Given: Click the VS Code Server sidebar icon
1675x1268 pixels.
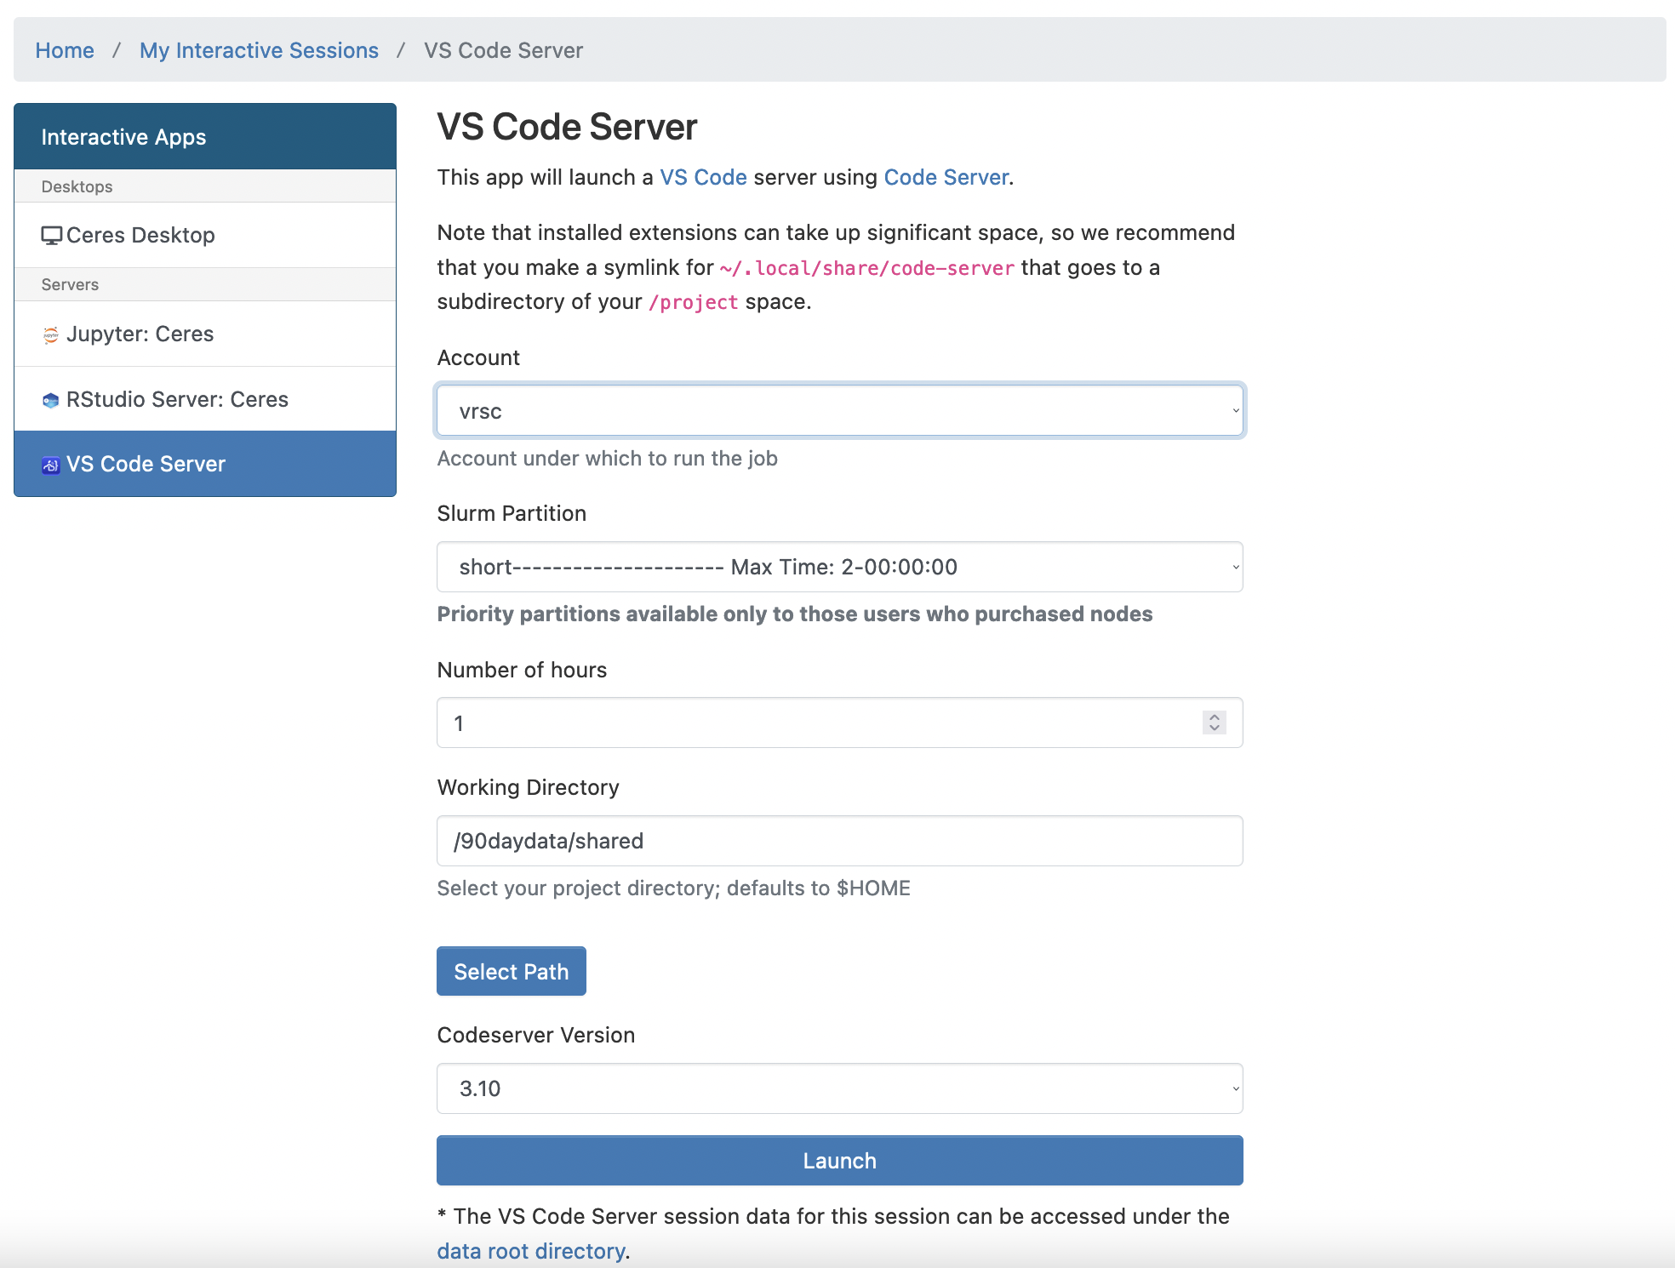Looking at the screenshot, I should click(51, 466).
